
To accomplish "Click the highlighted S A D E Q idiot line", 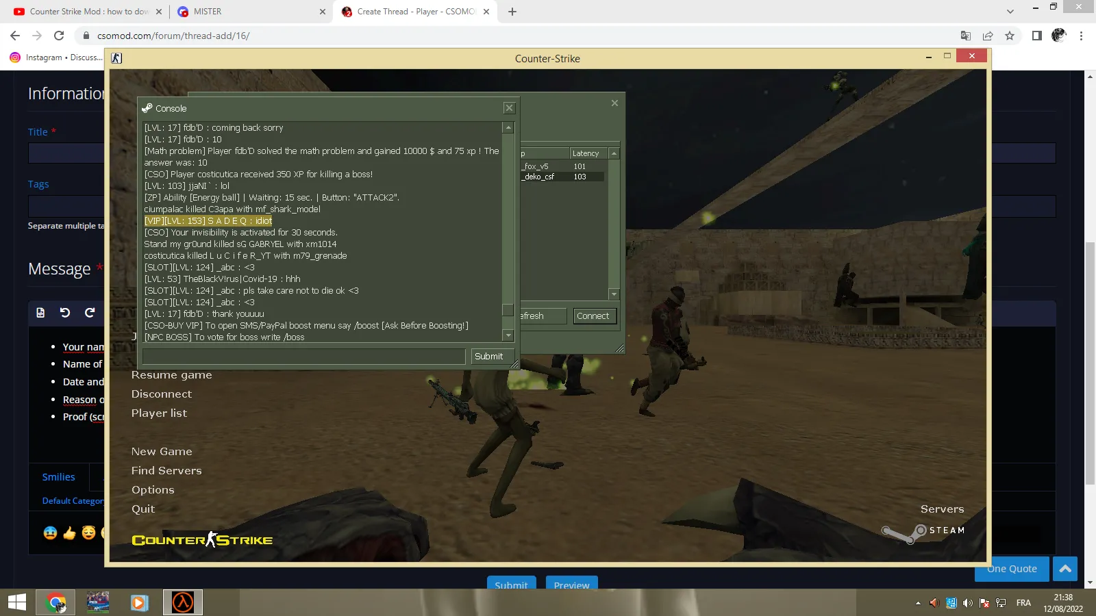I will point(208,221).
